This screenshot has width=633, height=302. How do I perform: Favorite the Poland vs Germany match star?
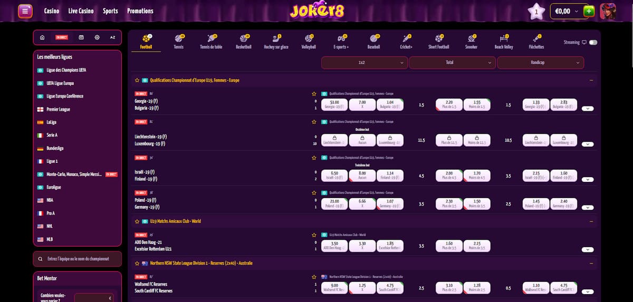(x=314, y=192)
